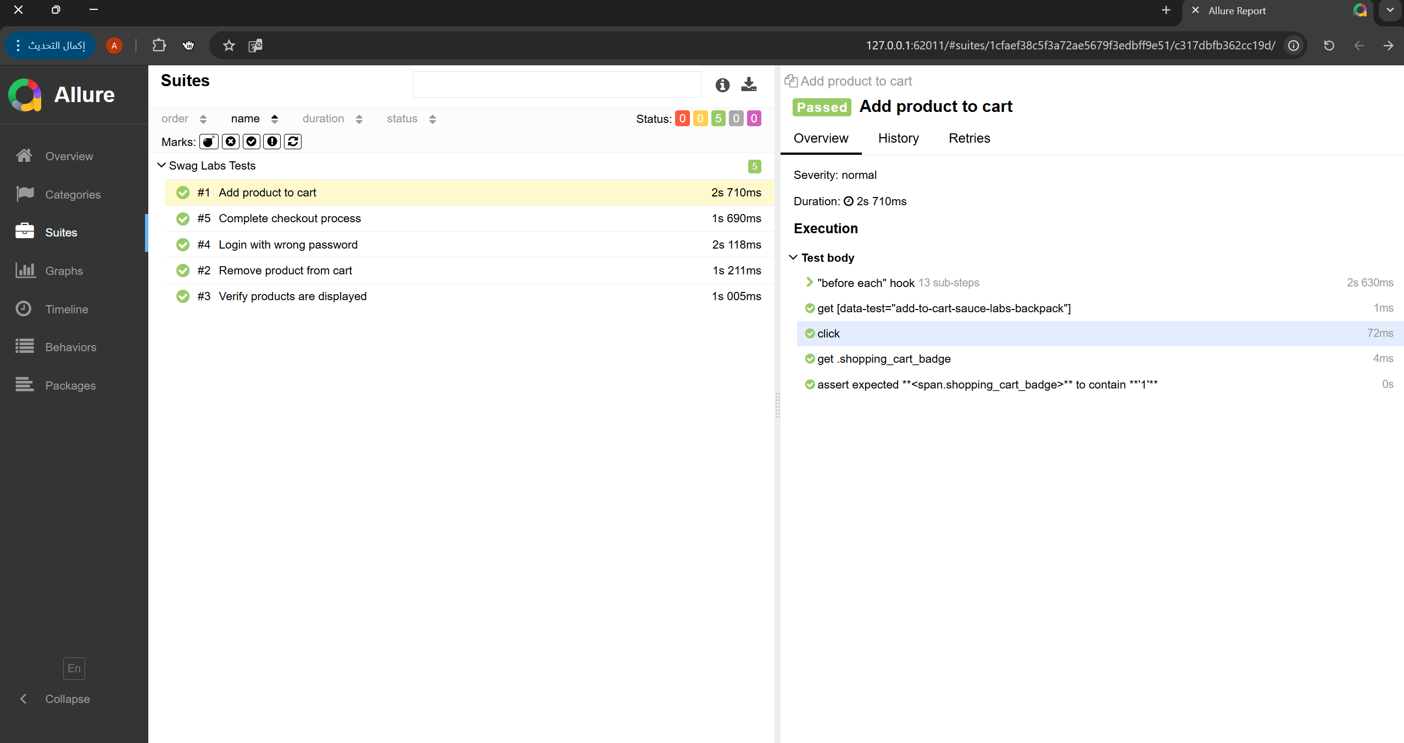Screen dimensions: 1404x743
Task: Open the Packages sidebar section
Action: tap(70, 385)
